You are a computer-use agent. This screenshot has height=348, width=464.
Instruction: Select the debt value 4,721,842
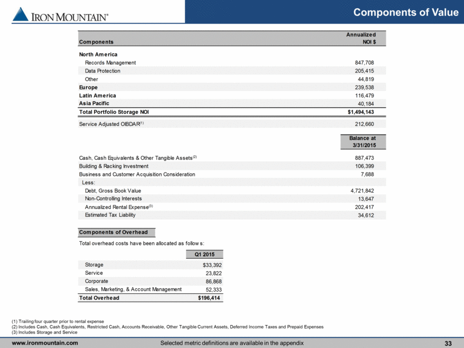[362, 190]
